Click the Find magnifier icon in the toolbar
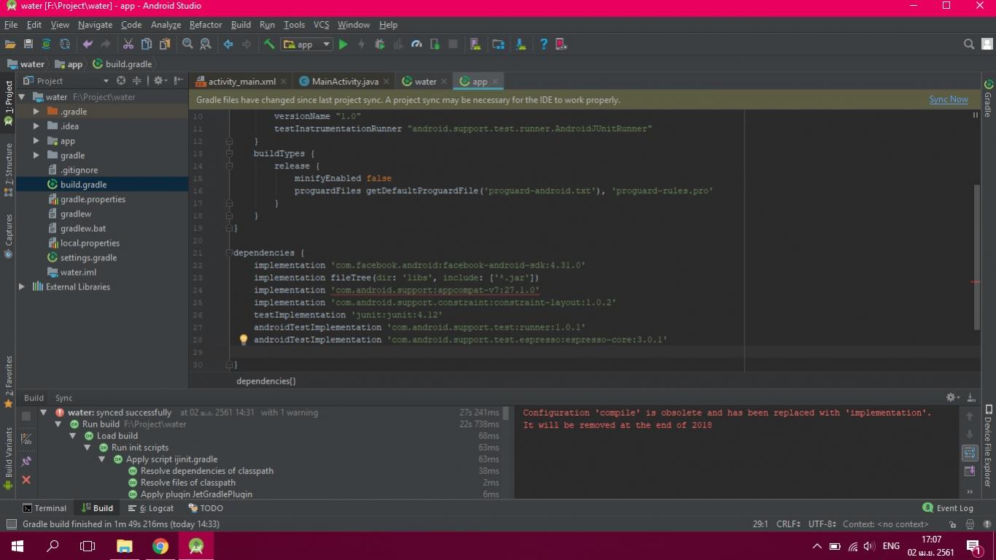The height and width of the screenshot is (560, 996). (x=187, y=44)
